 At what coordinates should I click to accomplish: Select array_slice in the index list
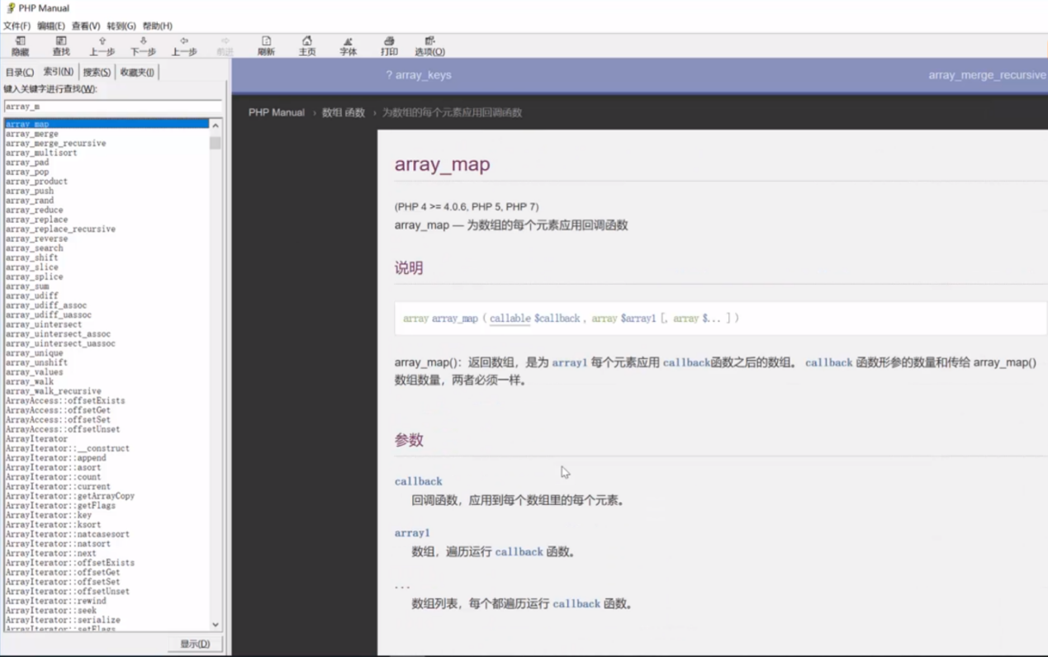(32, 267)
